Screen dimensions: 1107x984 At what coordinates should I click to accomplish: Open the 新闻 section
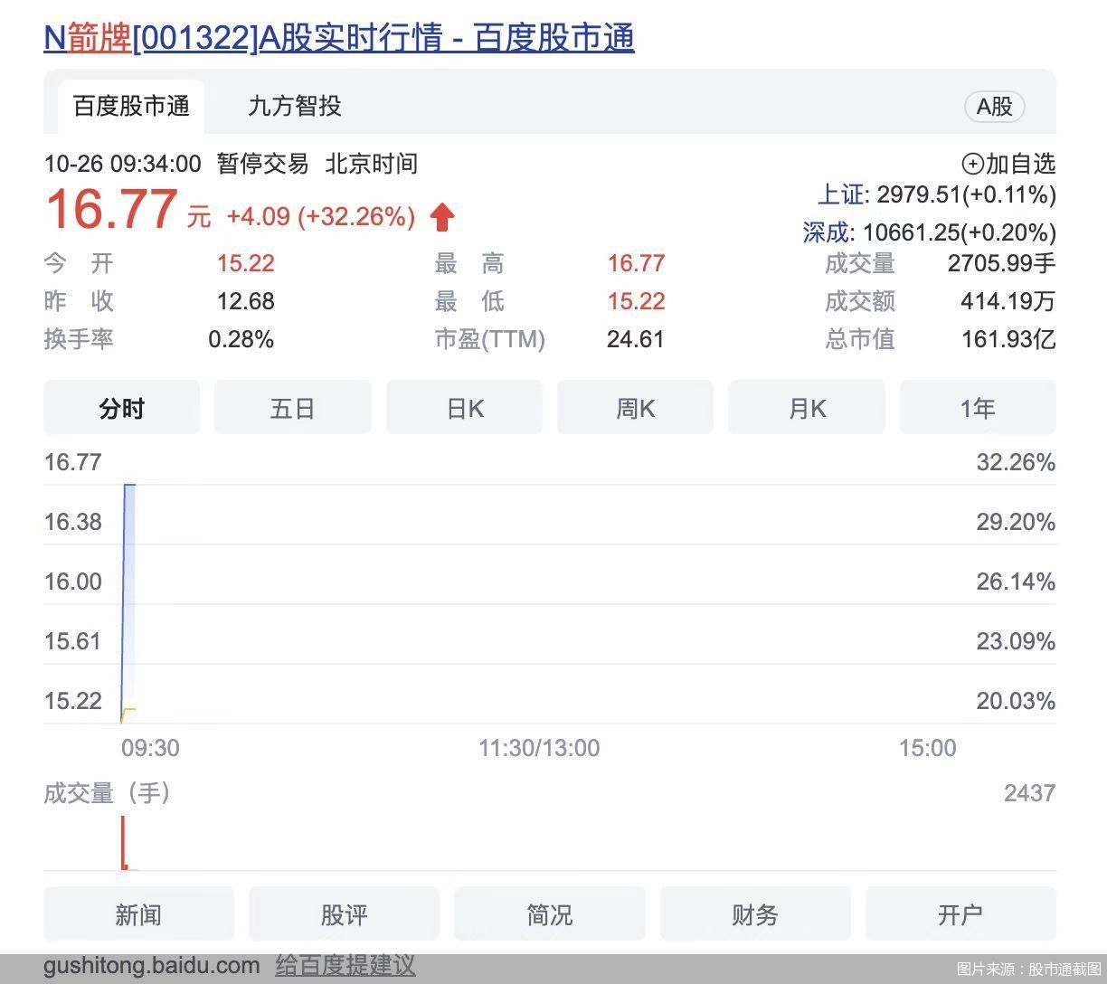138,914
